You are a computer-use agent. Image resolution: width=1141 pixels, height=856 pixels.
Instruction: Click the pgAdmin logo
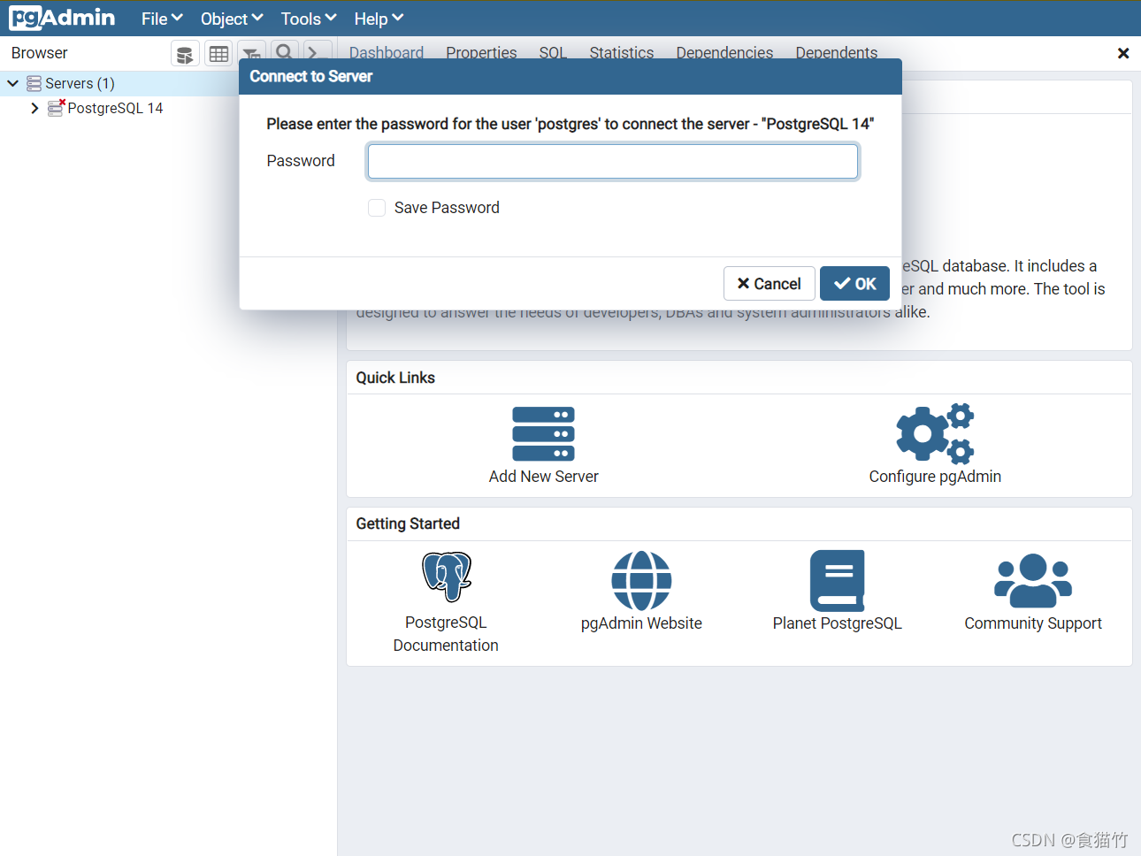click(62, 18)
